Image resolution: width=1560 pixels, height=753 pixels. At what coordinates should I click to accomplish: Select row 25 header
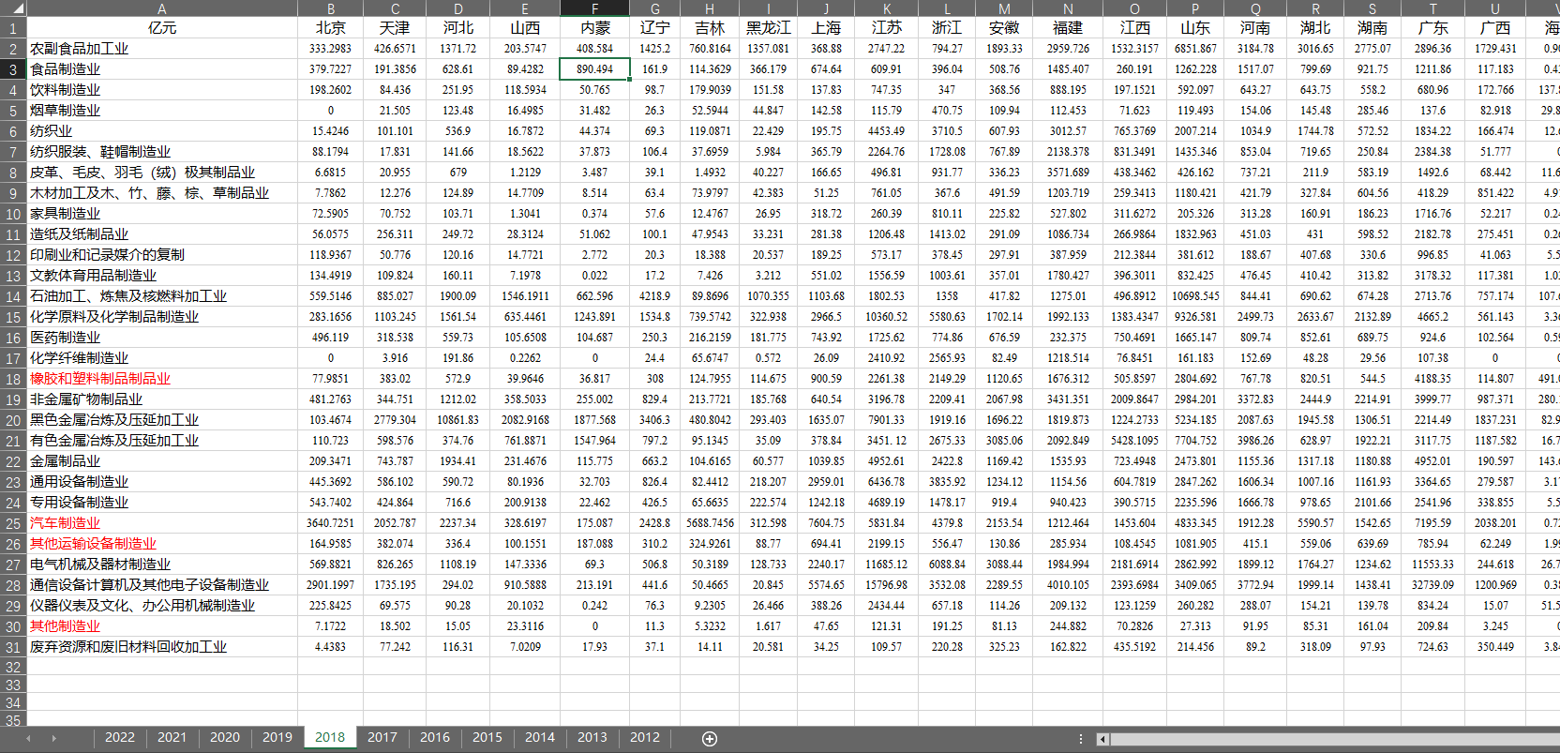(13, 523)
